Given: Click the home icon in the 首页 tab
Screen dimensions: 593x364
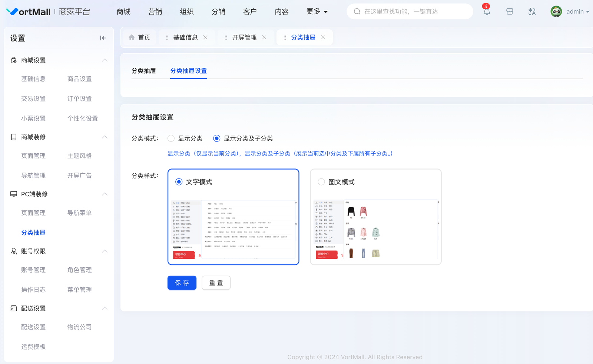Looking at the screenshot, I should point(132,37).
